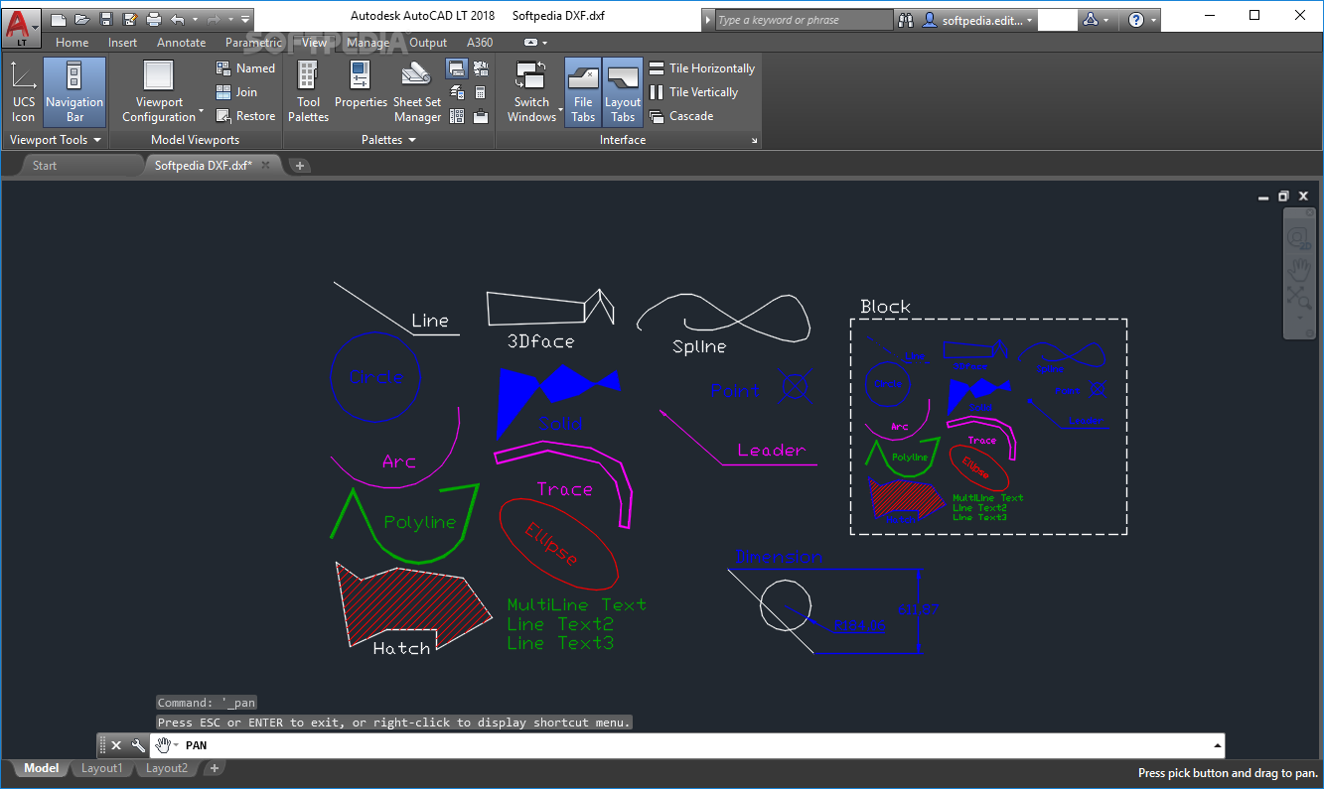The width and height of the screenshot is (1324, 789).
Task: Switch to the Annotate ribbon tab
Action: tap(181, 43)
